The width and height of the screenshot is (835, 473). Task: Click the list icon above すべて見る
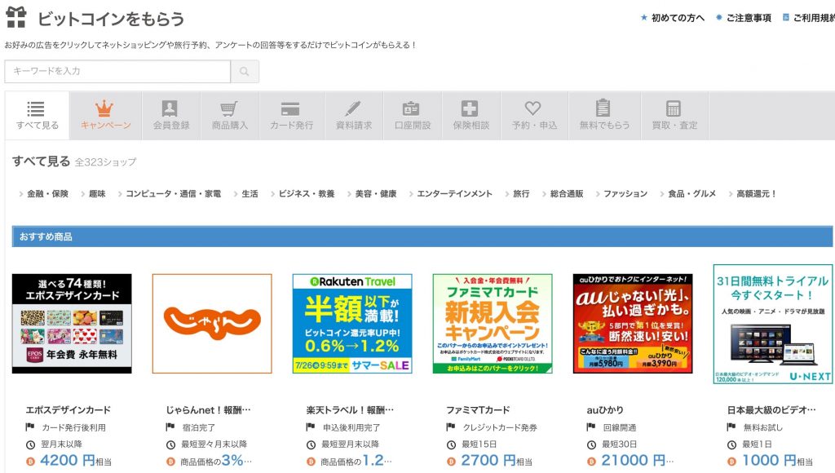(x=36, y=108)
